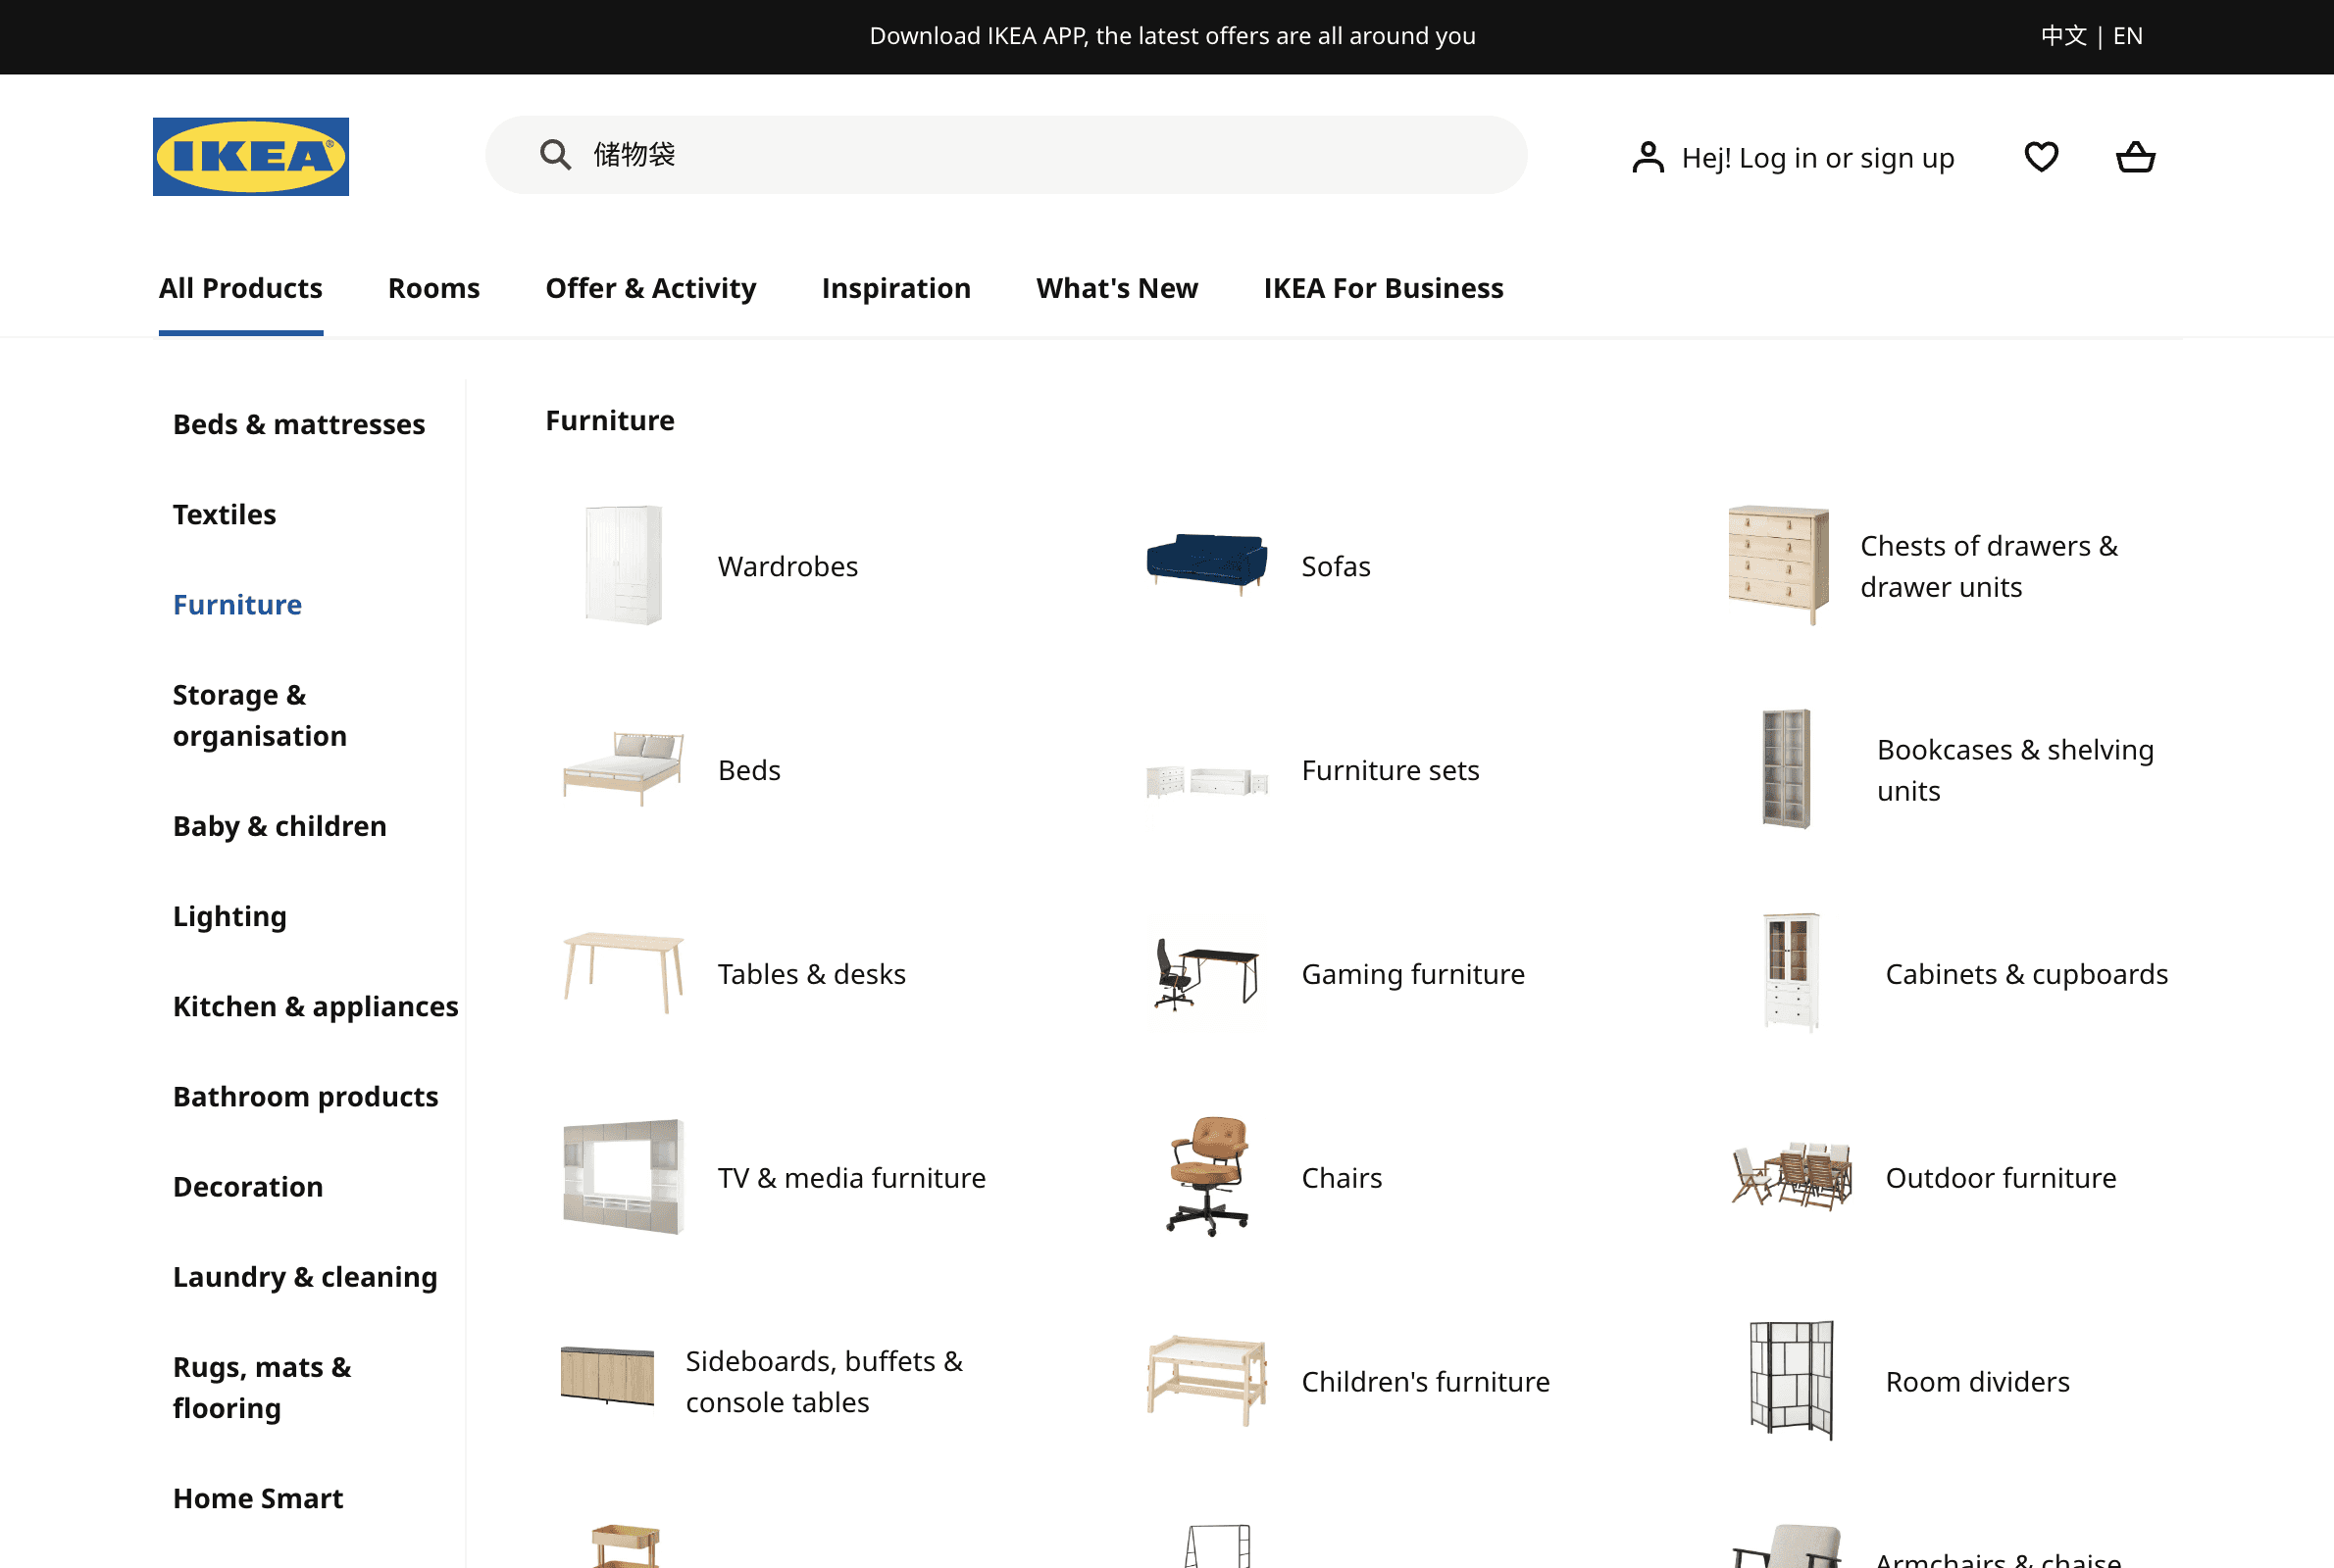Open Tables & desks link

(811, 974)
